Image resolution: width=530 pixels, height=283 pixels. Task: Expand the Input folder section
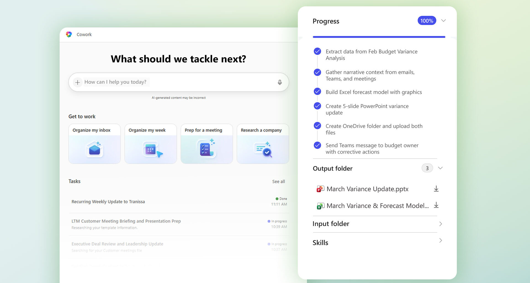[x=440, y=224]
